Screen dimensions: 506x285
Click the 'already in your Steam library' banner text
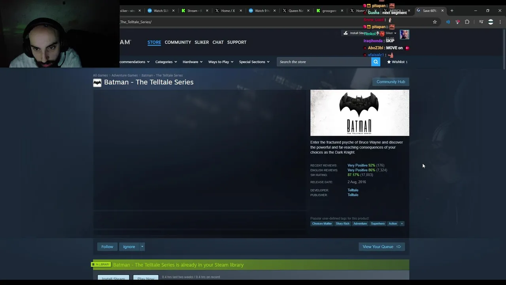pos(178,265)
